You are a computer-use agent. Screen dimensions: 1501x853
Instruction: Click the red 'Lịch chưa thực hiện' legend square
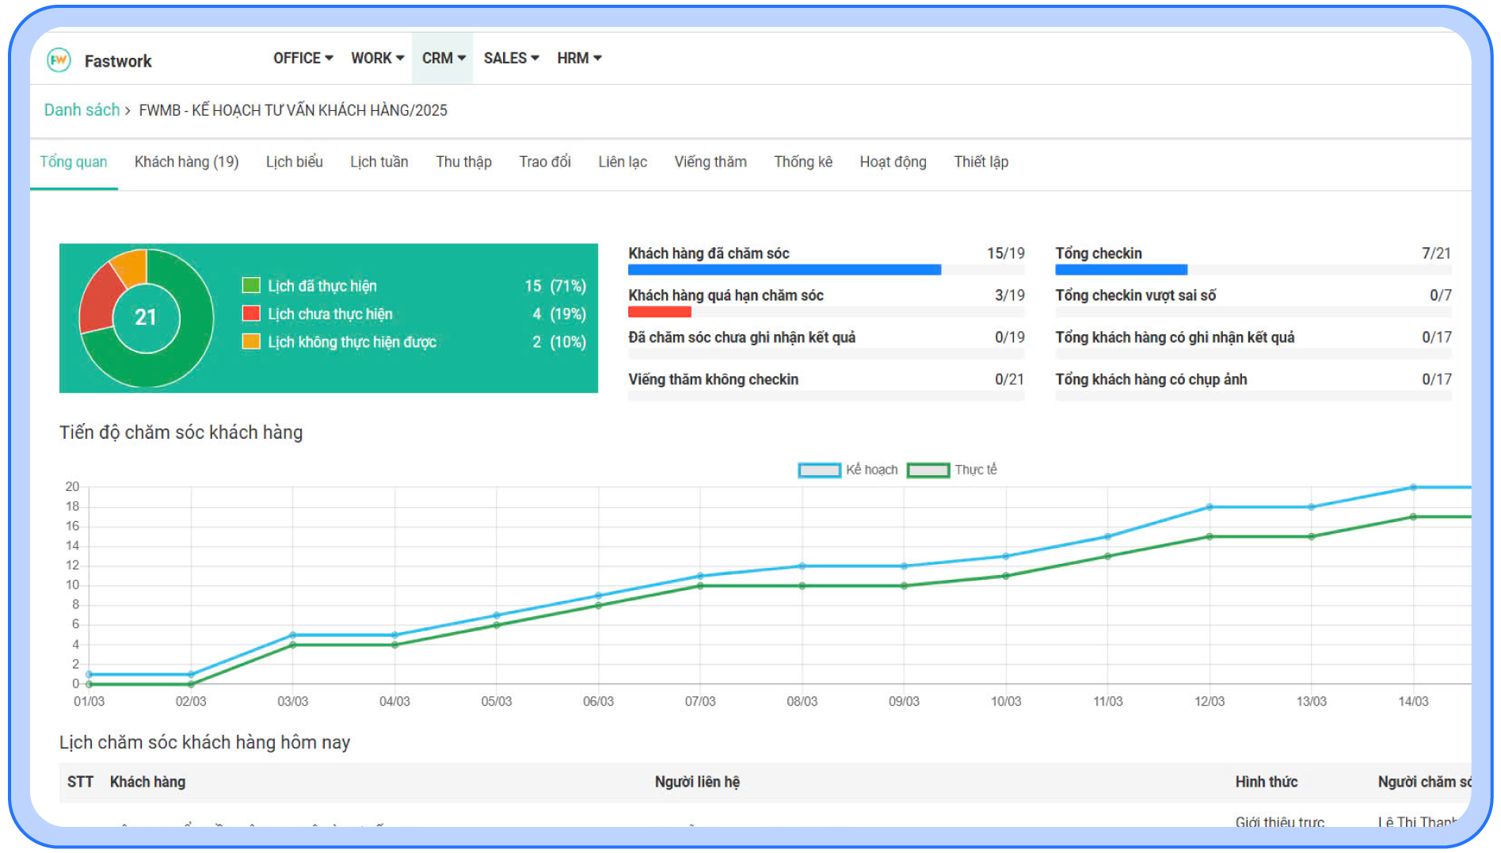pos(251,314)
